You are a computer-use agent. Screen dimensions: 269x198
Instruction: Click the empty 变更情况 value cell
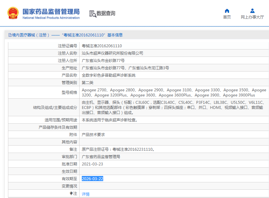point(173,186)
